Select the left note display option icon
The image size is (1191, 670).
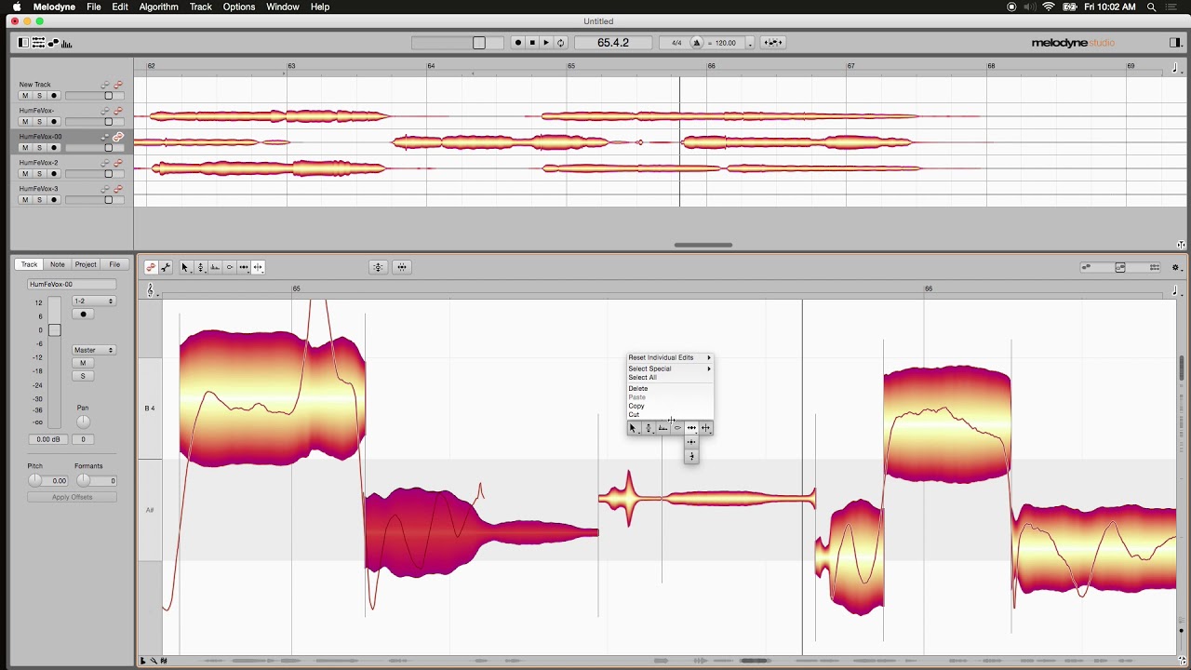1086,268
